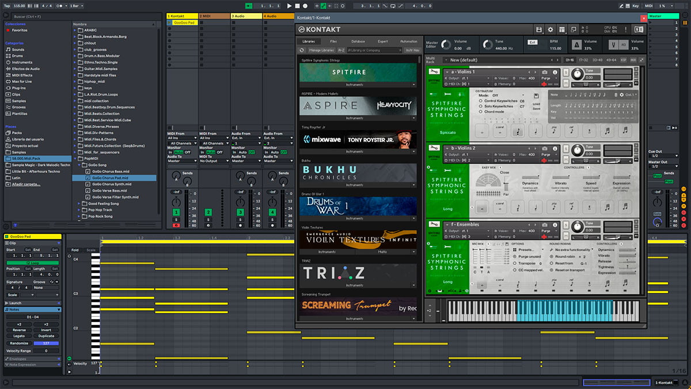Select Control Keyswitches ostinatum option
691x389 pixels.
(498, 101)
